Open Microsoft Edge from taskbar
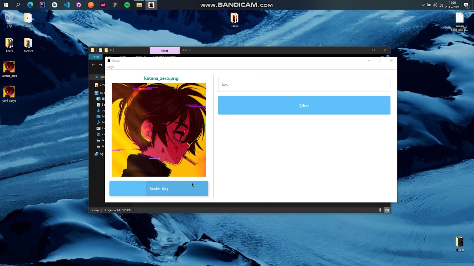474x266 pixels. [x=30, y=5]
